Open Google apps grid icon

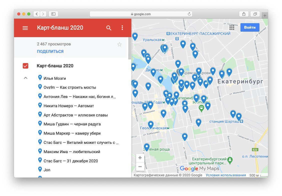pos(232,28)
